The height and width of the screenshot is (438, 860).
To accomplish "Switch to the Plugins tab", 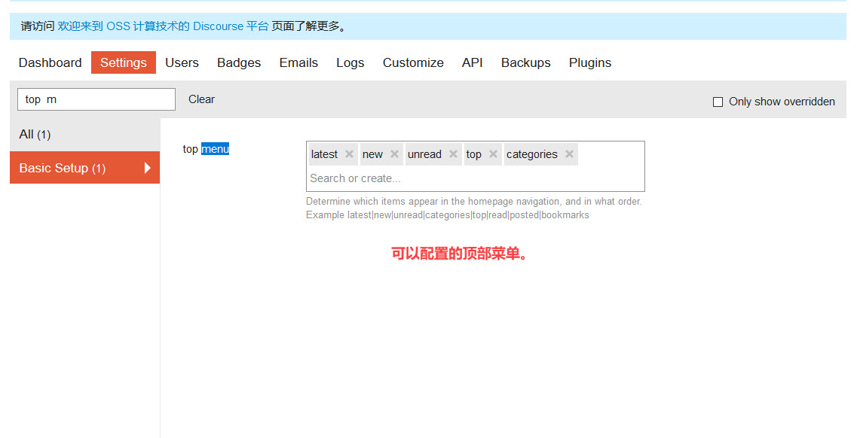I will (589, 62).
